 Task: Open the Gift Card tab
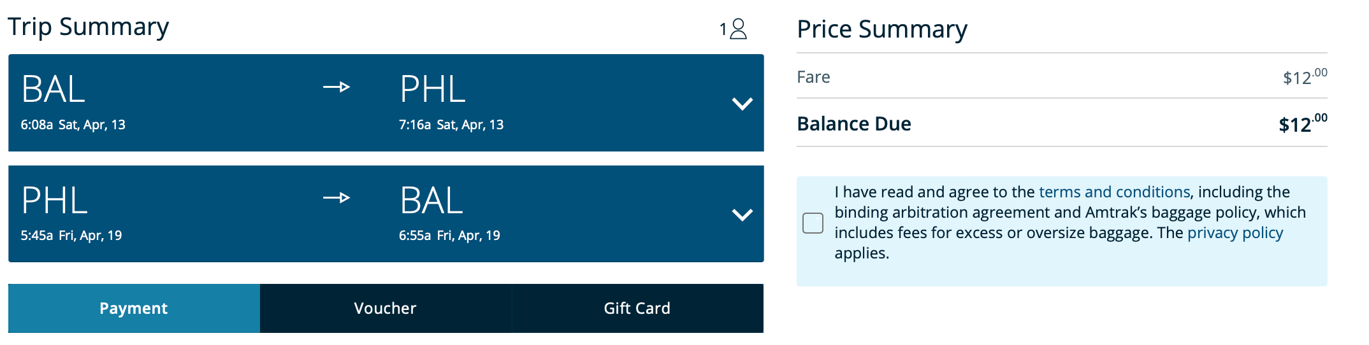(x=637, y=308)
